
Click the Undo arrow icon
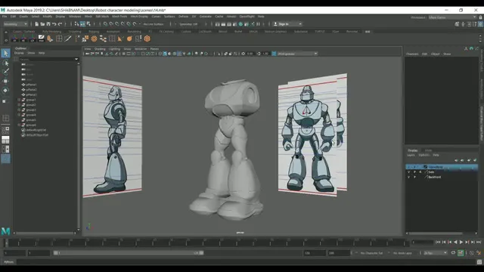(x=54, y=24)
